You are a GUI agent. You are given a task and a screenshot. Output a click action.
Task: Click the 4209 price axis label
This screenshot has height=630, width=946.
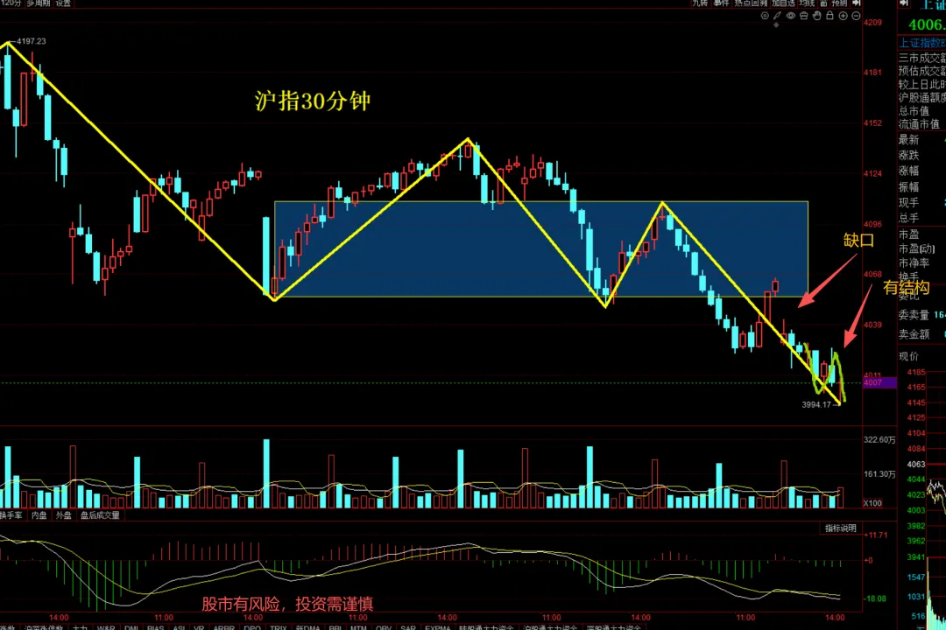[x=873, y=23]
